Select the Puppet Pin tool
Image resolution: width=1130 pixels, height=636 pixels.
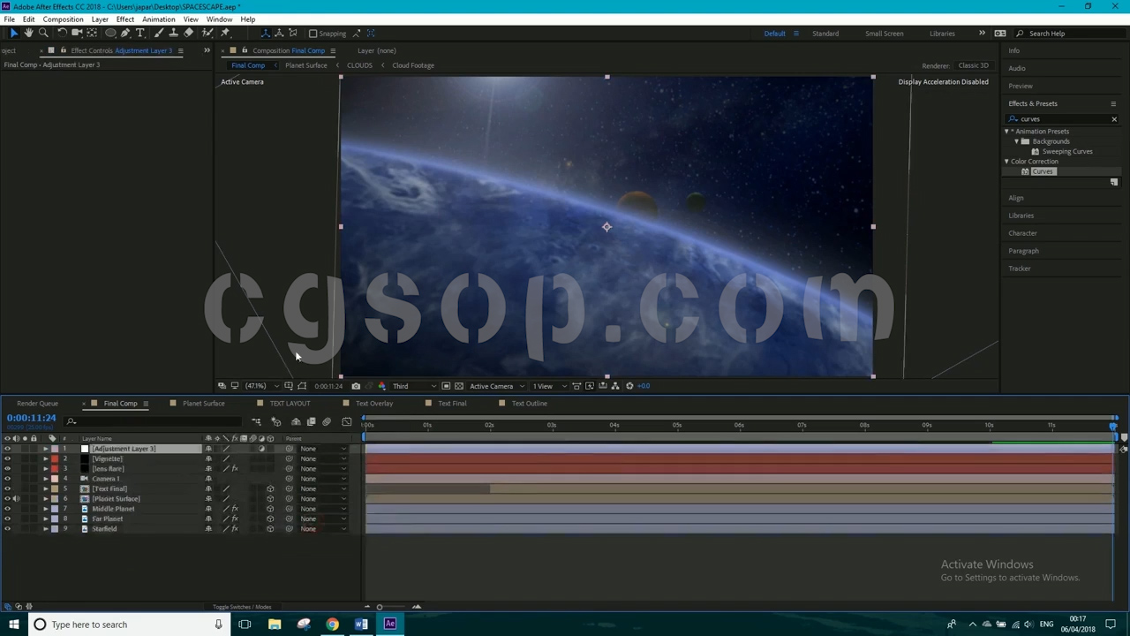(226, 33)
